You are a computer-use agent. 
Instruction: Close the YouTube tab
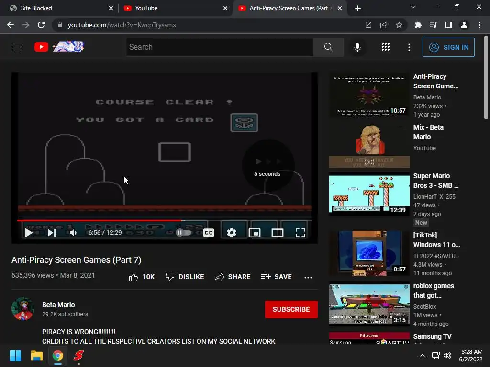[x=225, y=8]
